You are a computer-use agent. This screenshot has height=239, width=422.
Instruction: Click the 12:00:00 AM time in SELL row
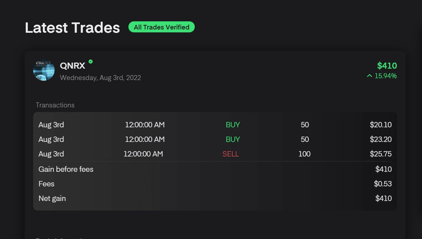tap(143, 154)
